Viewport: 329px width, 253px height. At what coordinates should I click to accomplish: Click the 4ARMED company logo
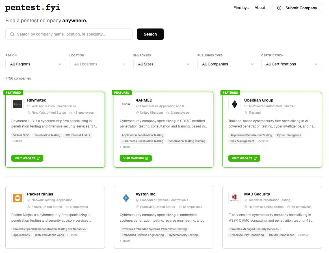point(126,104)
